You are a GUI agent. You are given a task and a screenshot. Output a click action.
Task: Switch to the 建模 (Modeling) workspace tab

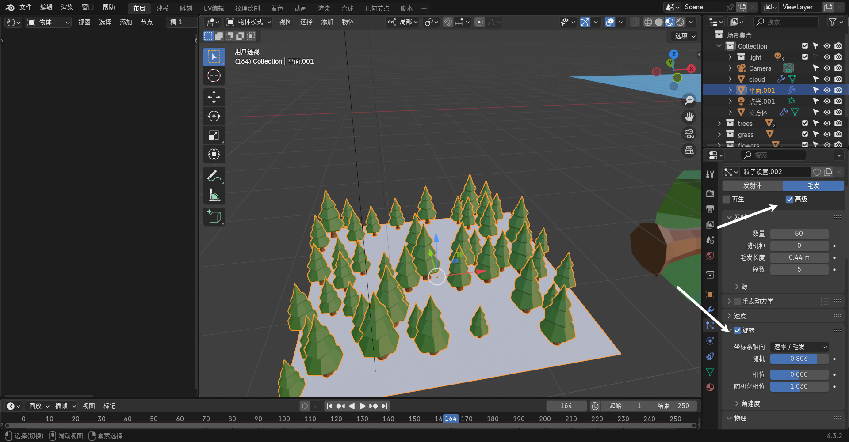pos(162,8)
